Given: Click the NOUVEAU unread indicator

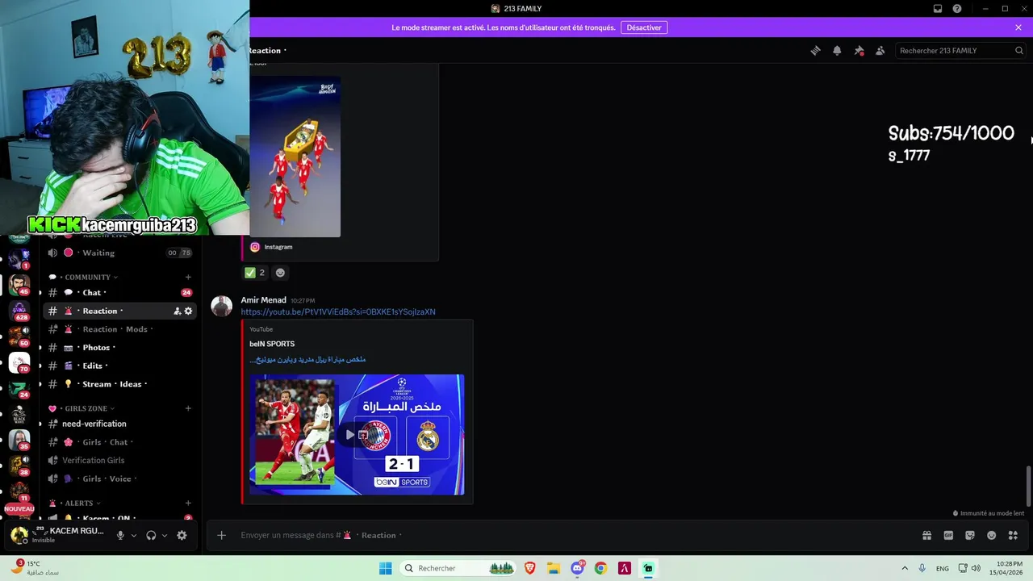Looking at the screenshot, I should pos(19,509).
